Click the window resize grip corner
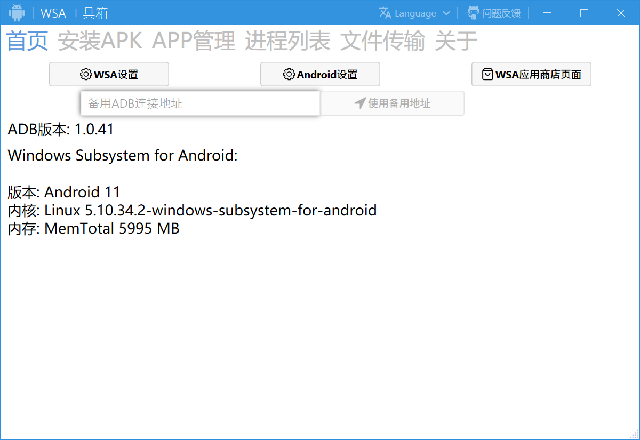The width and height of the screenshot is (640, 440). click(634, 434)
